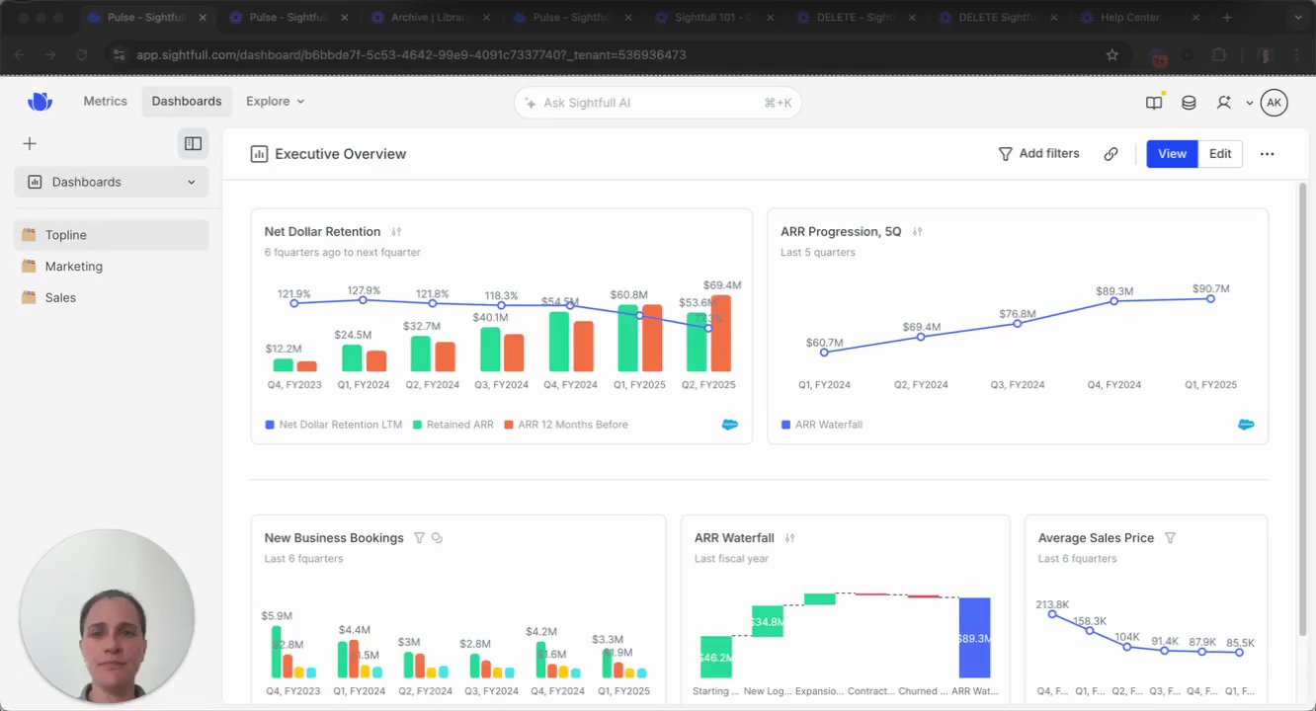
Task: Expand the chevron next to the AK avatar
Action: [1250, 103]
